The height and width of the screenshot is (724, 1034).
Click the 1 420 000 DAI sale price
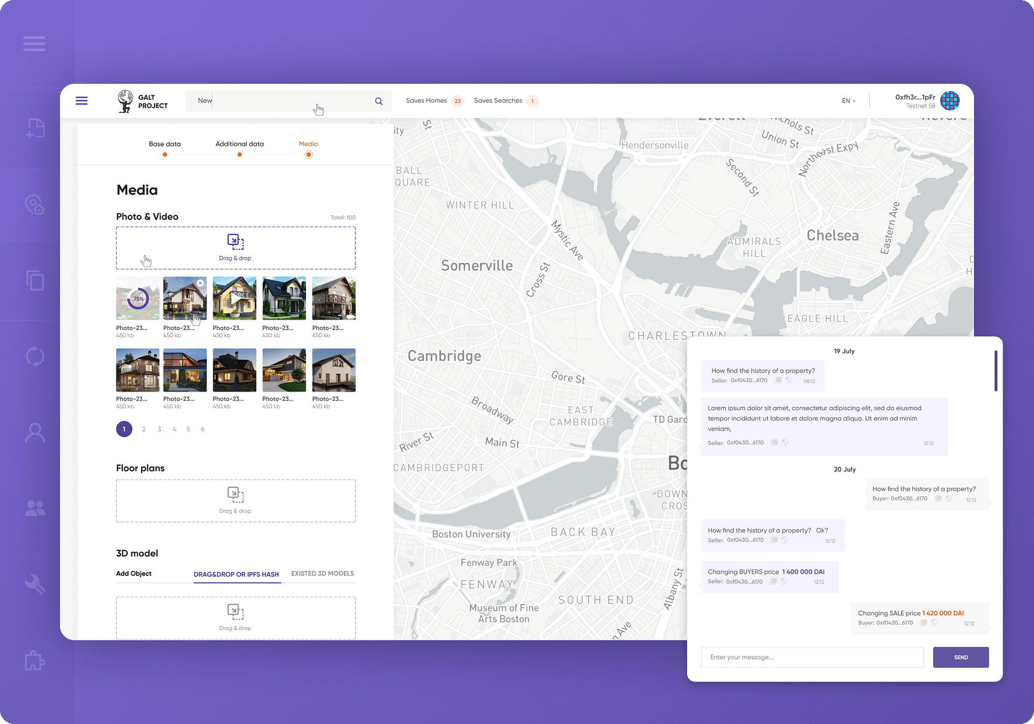pos(943,613)
